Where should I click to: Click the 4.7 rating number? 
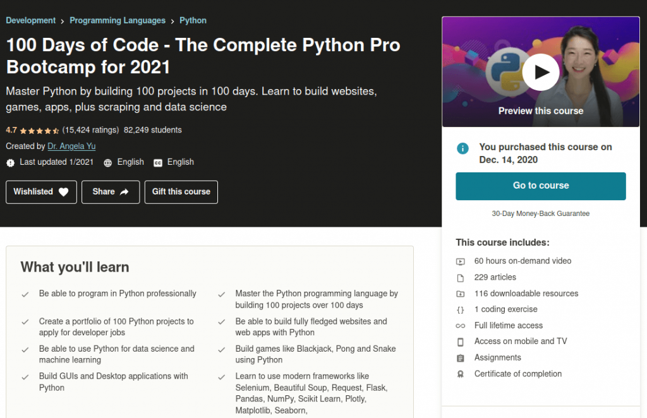(x=11, y=130)
